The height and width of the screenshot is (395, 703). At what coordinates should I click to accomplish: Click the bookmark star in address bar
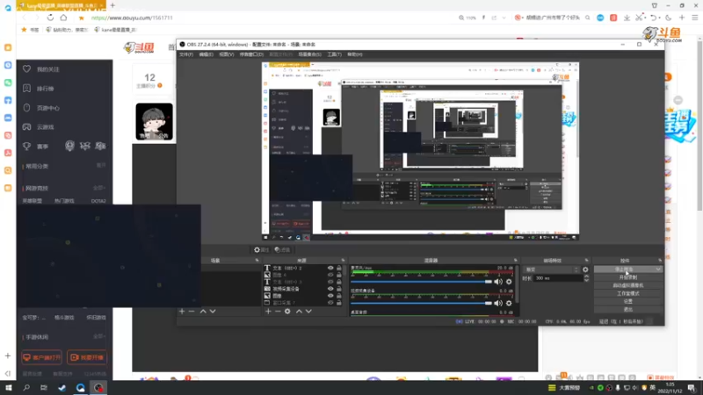point(81,18)
